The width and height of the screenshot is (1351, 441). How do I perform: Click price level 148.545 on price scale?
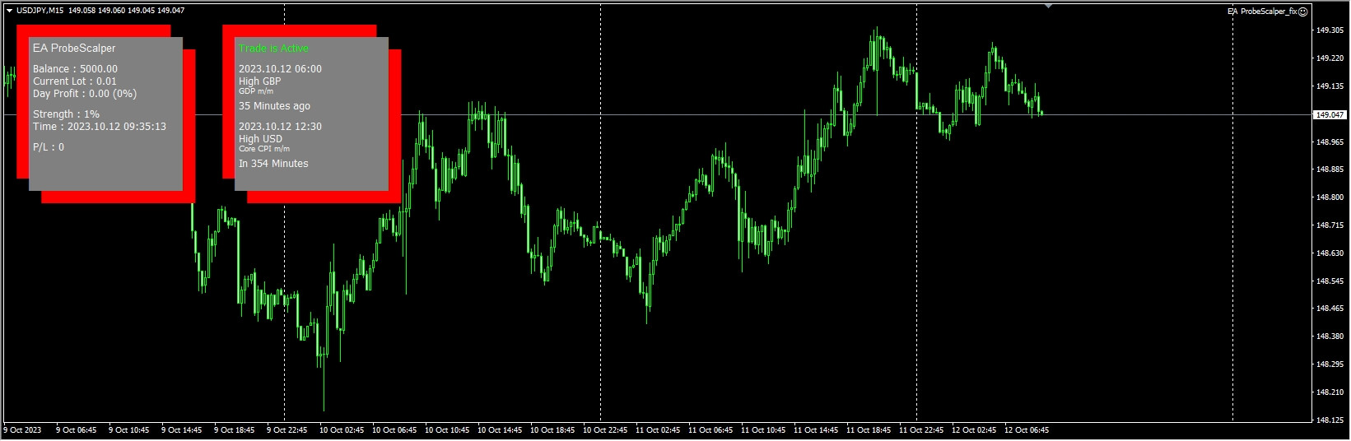pyautogui.click(x=1330, y=281)
